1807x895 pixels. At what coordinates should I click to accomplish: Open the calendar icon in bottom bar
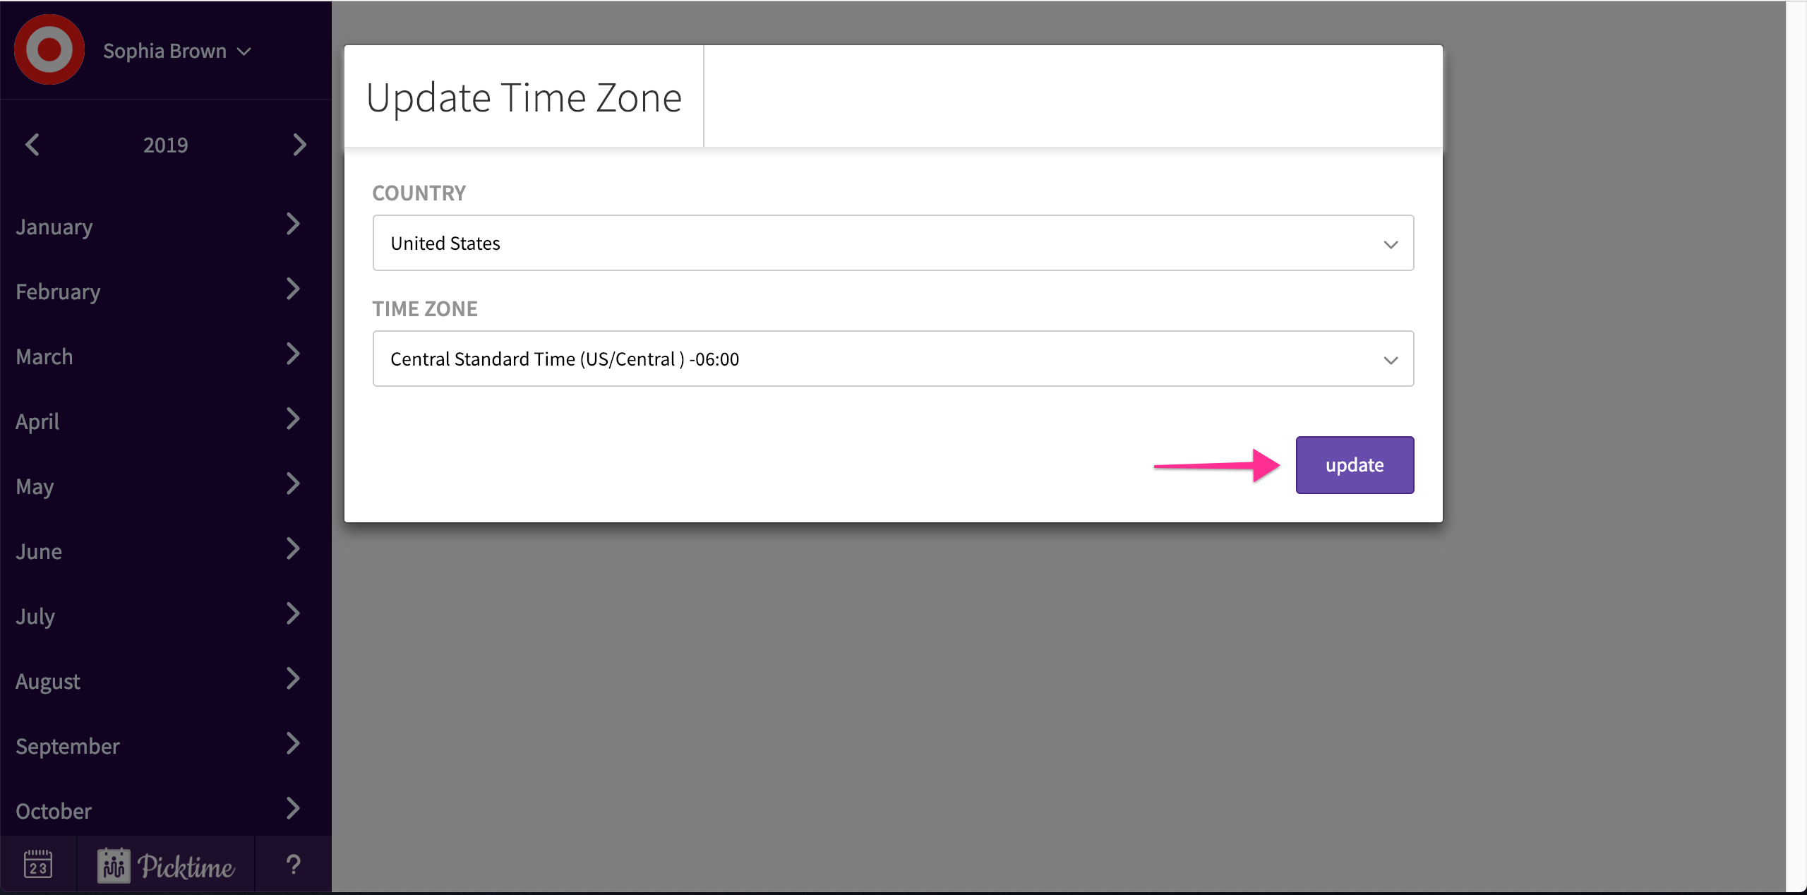[x=38, y=864]
